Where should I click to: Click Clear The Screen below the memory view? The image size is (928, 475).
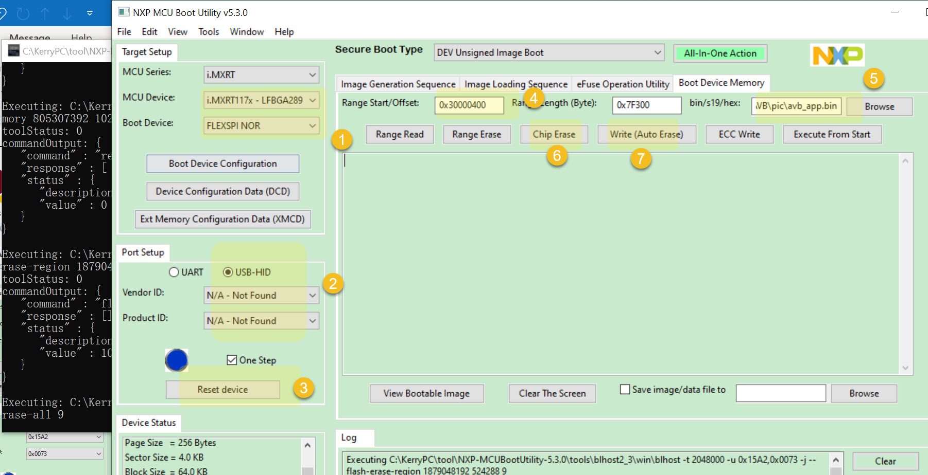click(552, 393)
